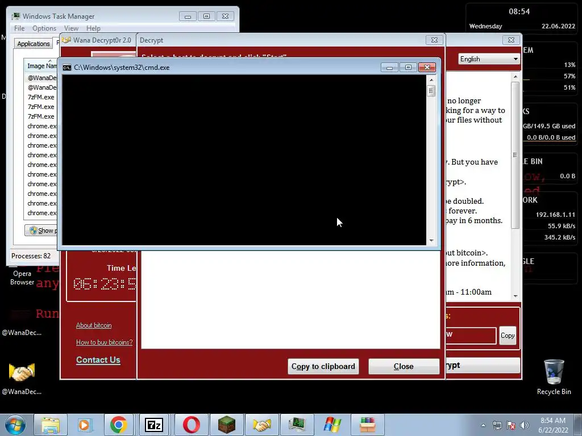Click Copy button beside bitcoin address

click(508, 336)
